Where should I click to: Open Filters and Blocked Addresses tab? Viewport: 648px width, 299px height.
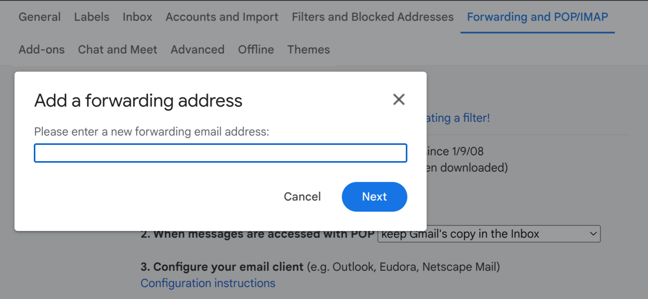pyautogui.click(x=373, y=17)
